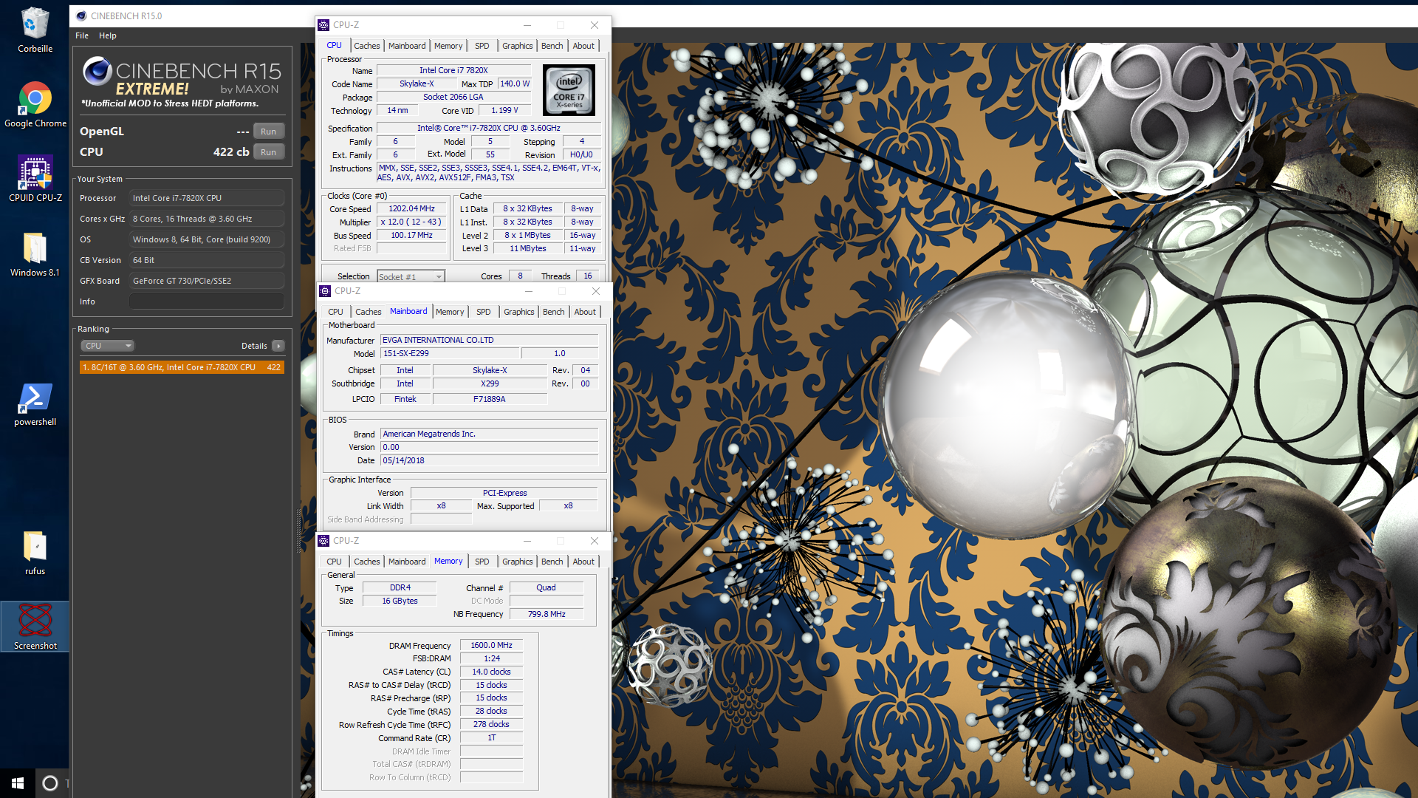Select Caches tab in middle CPU-Z window
Image resolution: width=1418 pixels, height=798 pixels.
[369, 312]
